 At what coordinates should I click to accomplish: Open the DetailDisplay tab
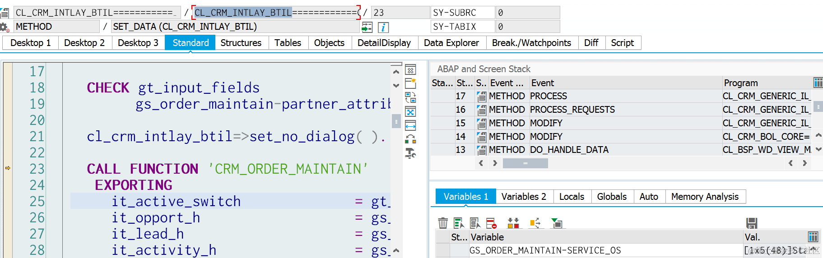384,43
